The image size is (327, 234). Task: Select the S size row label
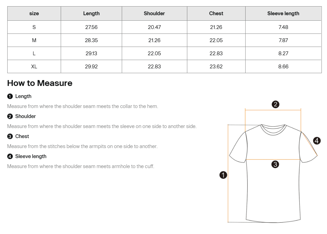point(34,27)
